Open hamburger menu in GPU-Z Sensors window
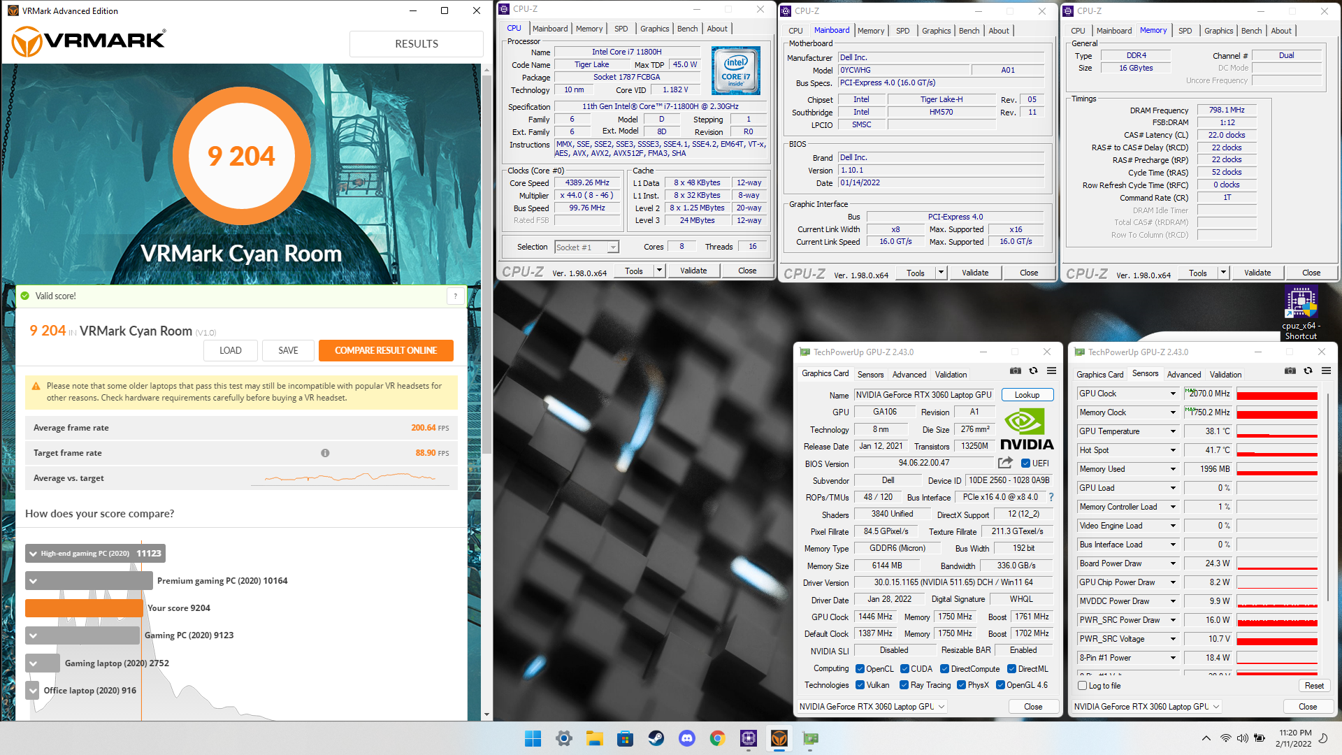This screenshot has height=755, width=1342. click(1327, 371)
